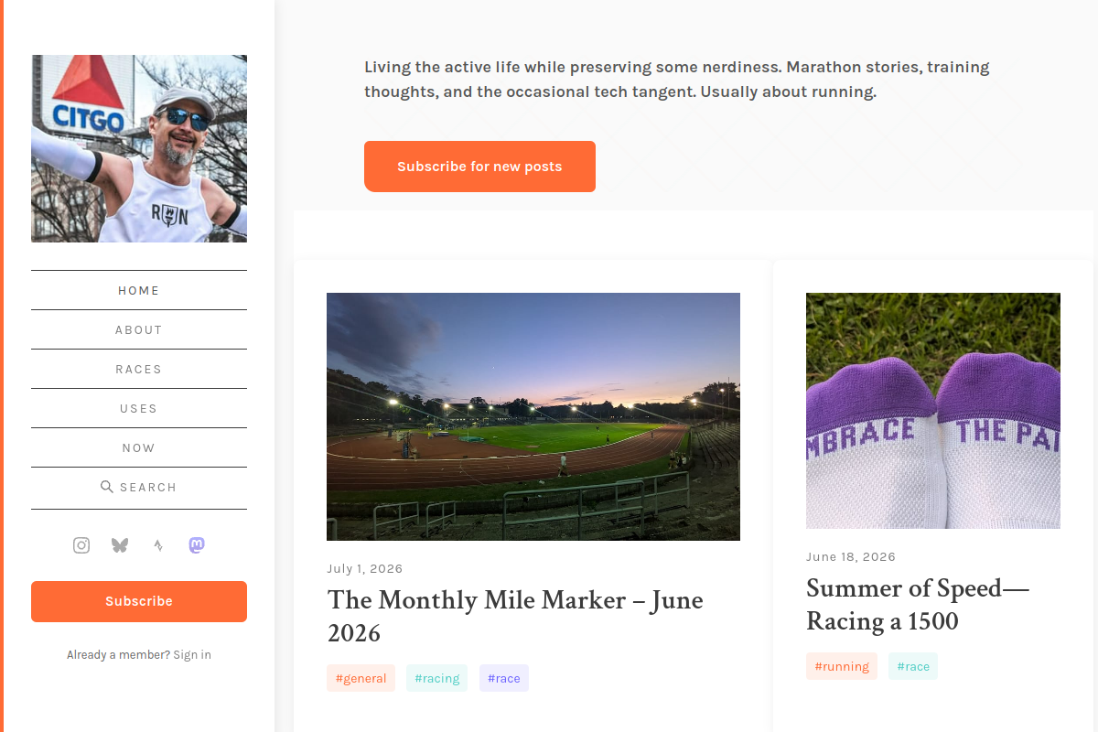Viewport: 1098px width, 732px height.
Task: Open the Uses menu item
Action: 139,408
